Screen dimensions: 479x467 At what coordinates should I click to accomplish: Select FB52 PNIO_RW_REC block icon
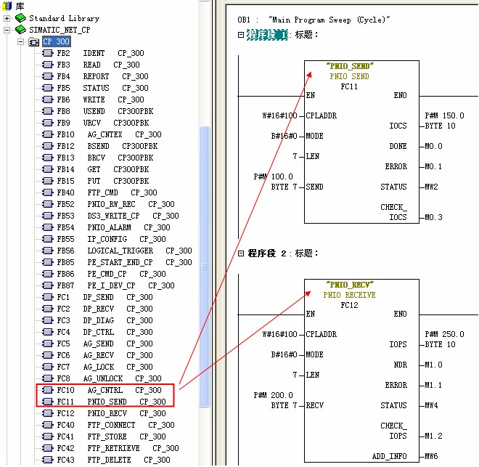tap(48, 204)
